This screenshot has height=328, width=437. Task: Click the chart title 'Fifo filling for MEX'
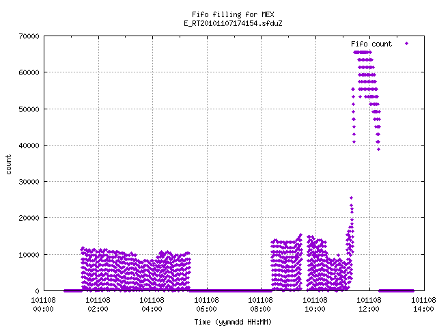tap(233, 14)
